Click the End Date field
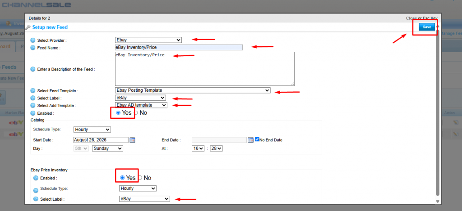462x211 pixels. pyautogui.click(x=219, y=140)
